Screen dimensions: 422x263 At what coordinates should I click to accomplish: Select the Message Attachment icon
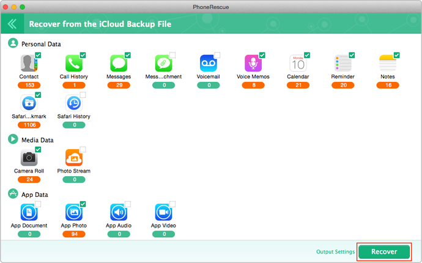click(x=163, y=63)
